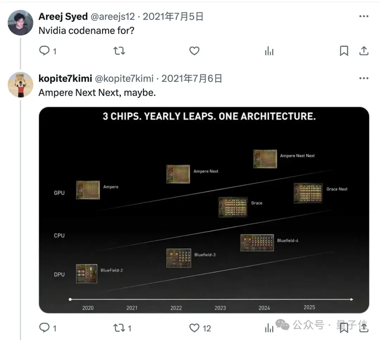Open the July 5, 2021 tweet timestamp
Viewport: 380px width, 340px height.
173,17
